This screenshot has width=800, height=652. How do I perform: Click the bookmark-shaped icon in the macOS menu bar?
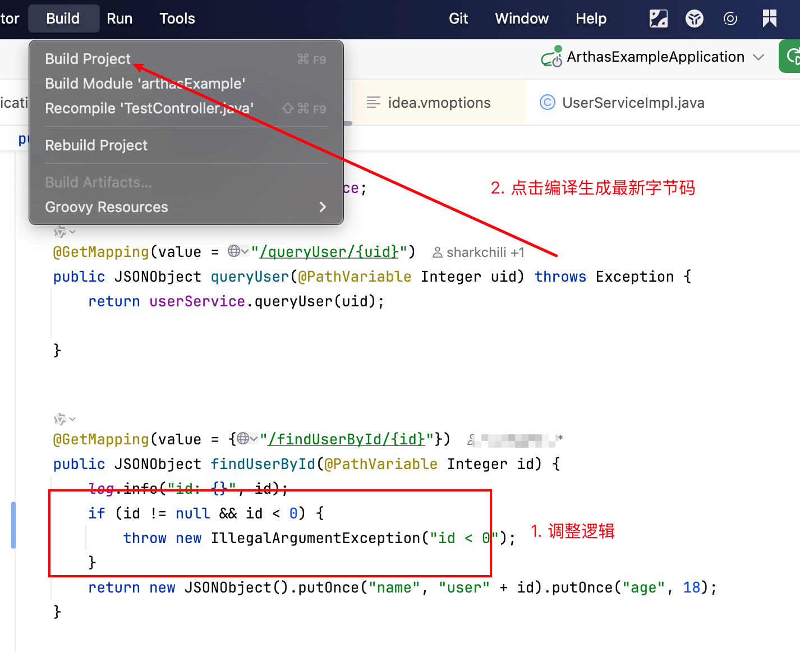pos(769,19)
